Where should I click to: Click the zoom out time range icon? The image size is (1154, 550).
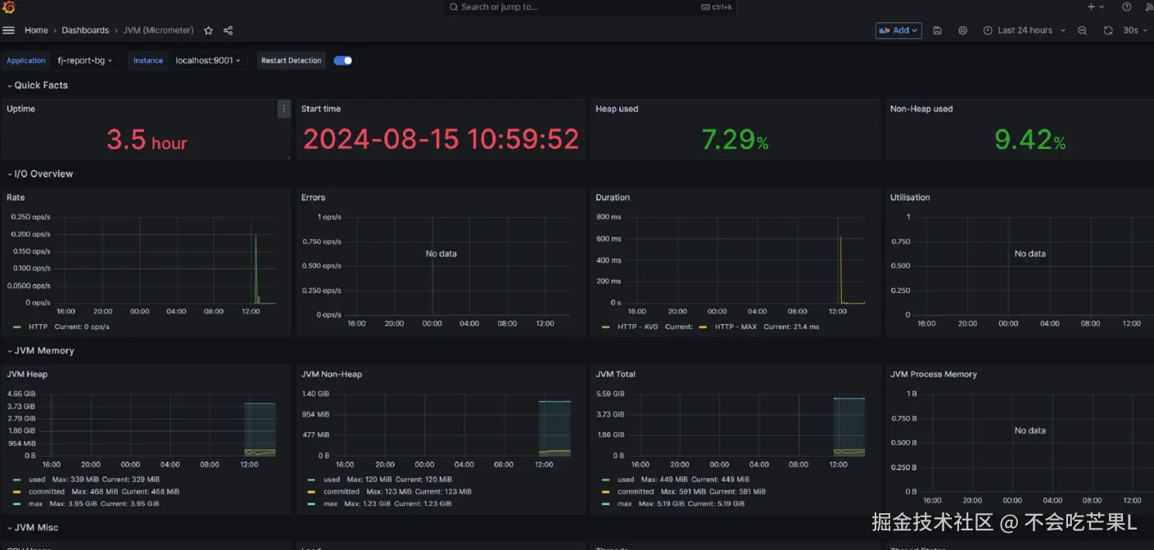(1083, 30)
